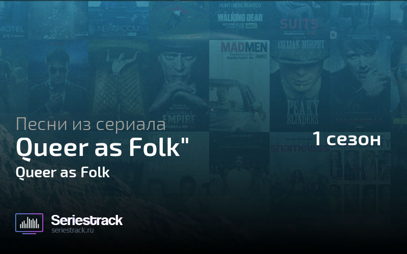Image resolution: width=407 pixels, height=254 pixels.
Task: Open the Boardwalk Empire poster thumbnail
Action: coord(179,86)
